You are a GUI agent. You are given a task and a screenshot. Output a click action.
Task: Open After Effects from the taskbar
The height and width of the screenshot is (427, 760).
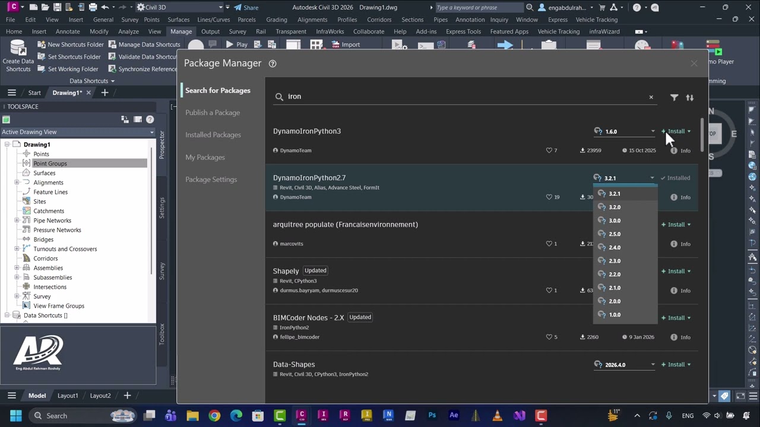tap(454, 416)
